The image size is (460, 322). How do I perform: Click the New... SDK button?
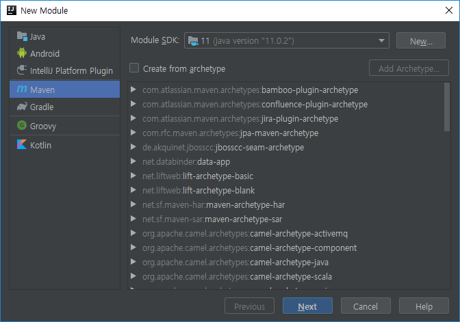pos(421,41)
